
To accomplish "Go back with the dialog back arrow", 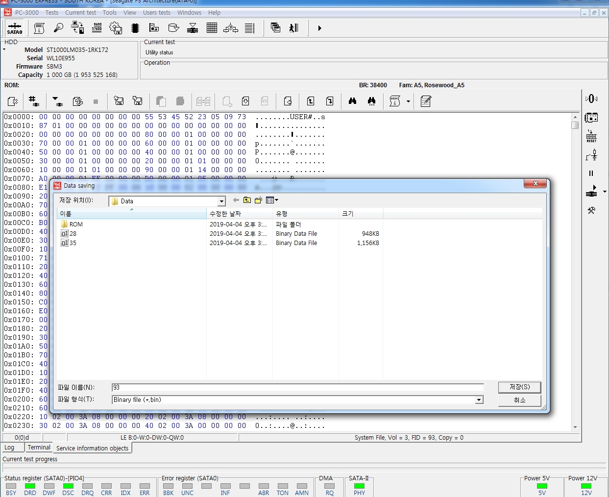I will [x=236, y=200].
